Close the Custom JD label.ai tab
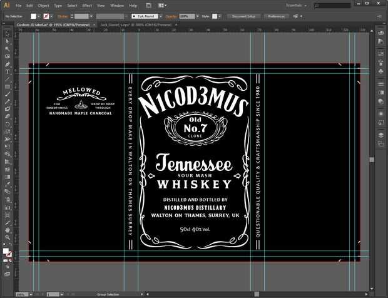 coord(94,25)
